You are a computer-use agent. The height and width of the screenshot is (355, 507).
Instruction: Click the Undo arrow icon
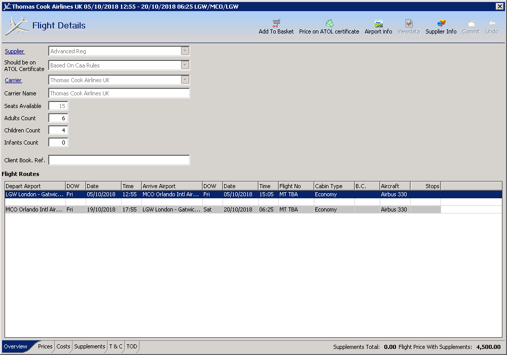pyautogui.click(x=492, y=23)
